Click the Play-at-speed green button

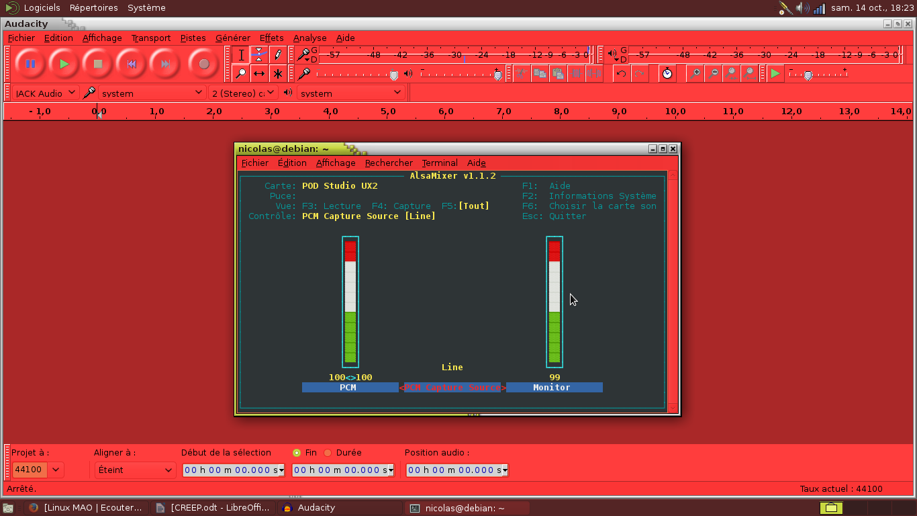775,73
